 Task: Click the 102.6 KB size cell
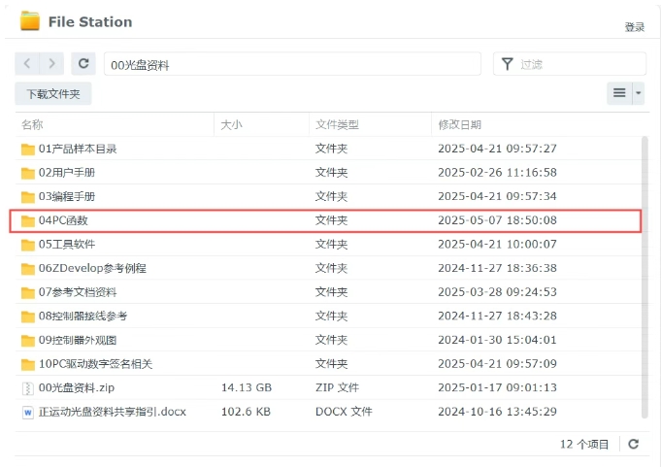pos(246,412)
